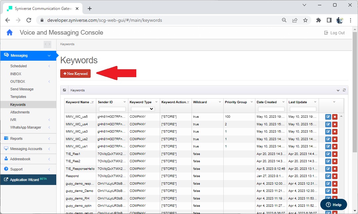Share this page icon

295,20
